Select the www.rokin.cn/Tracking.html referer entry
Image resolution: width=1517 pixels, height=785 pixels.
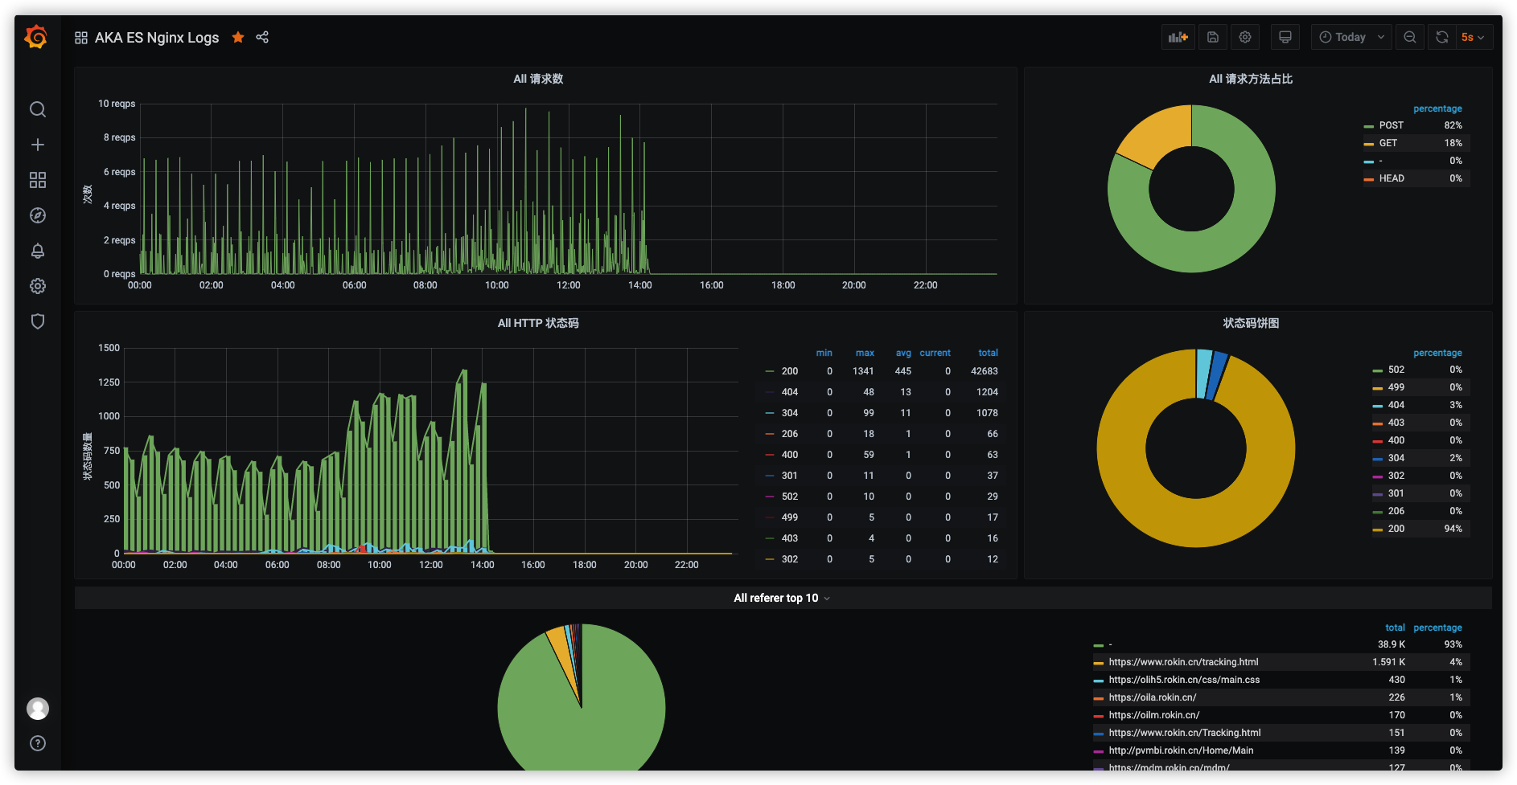[1185, 733]
